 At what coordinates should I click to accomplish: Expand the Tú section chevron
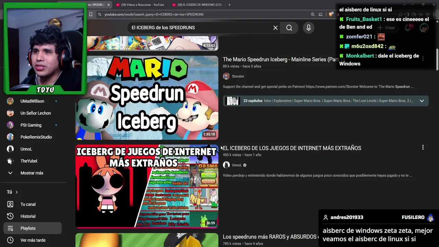pos(16,192)
